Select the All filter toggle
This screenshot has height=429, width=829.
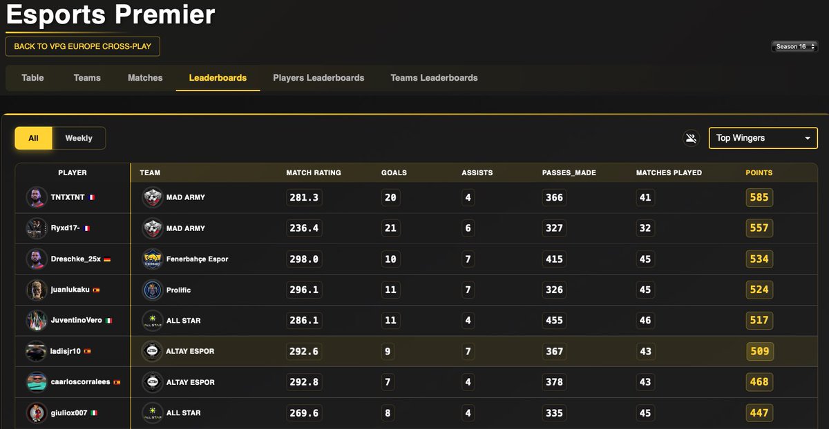tap(33, 138)
